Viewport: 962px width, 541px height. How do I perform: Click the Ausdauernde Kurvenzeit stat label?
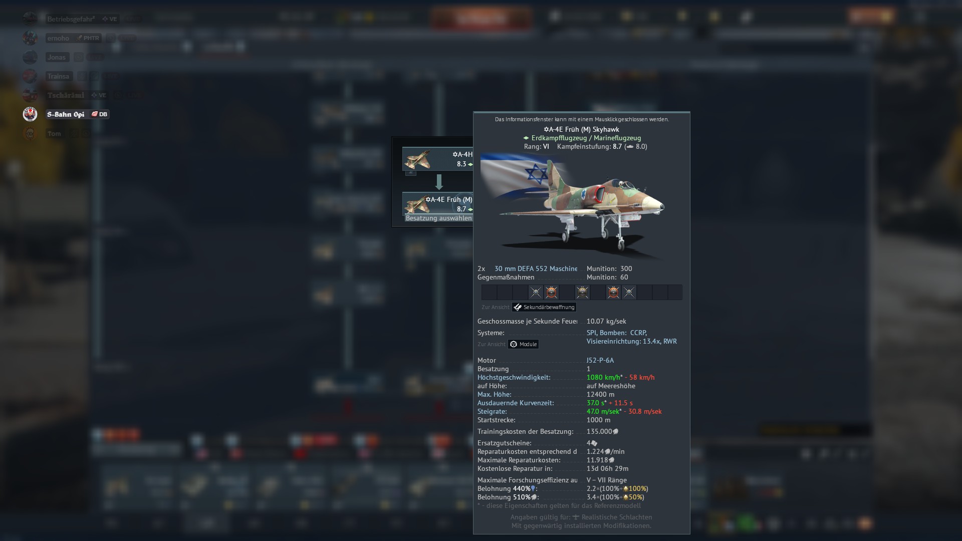click(516, 403)
